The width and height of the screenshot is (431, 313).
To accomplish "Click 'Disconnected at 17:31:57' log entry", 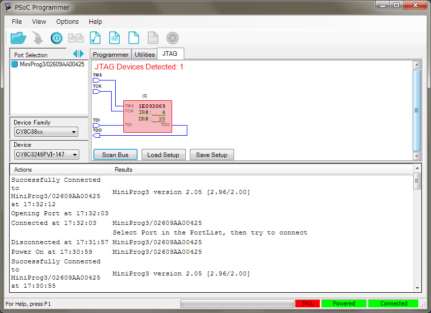I will tap(60, 242).
